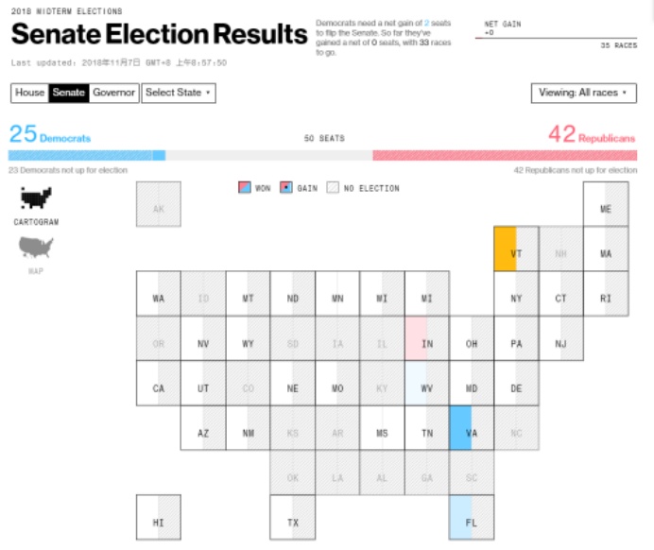Click the 25 Democrats count label

point(50,136)
